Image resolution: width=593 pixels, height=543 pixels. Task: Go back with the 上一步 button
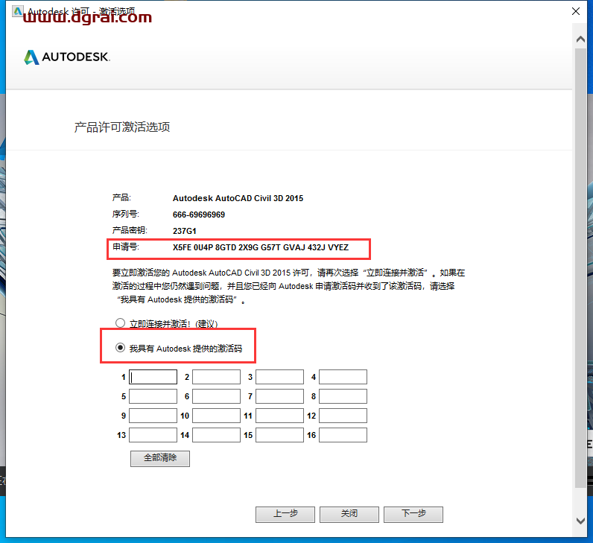[285, 514]
